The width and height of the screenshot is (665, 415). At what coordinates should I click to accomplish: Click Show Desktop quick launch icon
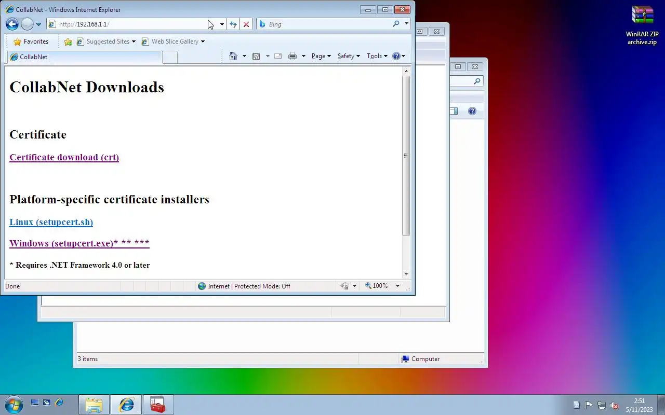click(35, 403)
